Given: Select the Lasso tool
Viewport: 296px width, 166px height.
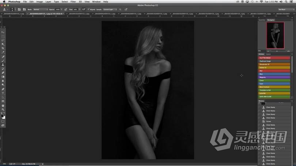Looking at the screenshot, I should pos(3,40).
